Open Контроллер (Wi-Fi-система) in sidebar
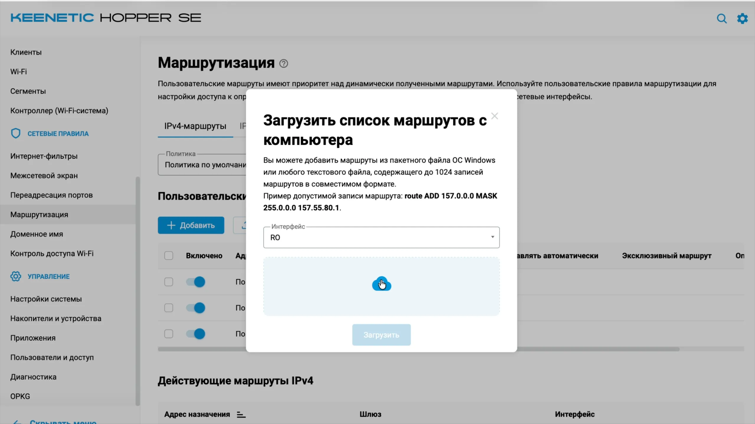 click(x=59, y=111)
